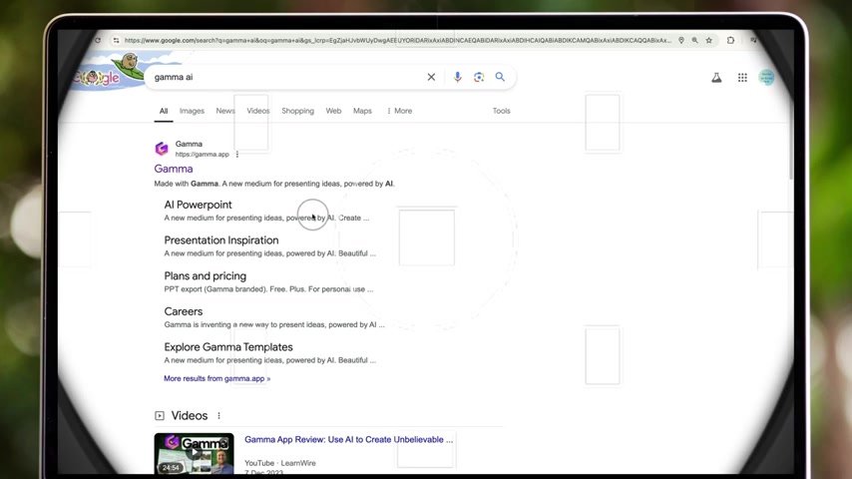852x479 pixels.
Task: Open the main Gamma result title link
Action: point(174,169)
